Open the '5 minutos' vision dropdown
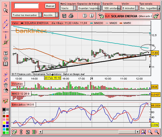The image size is (162, 137). [x=130, y=8]
